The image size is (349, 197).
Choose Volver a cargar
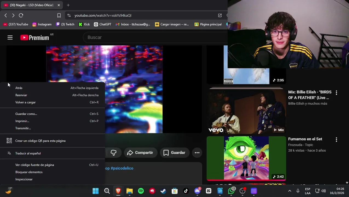[53, 102]
